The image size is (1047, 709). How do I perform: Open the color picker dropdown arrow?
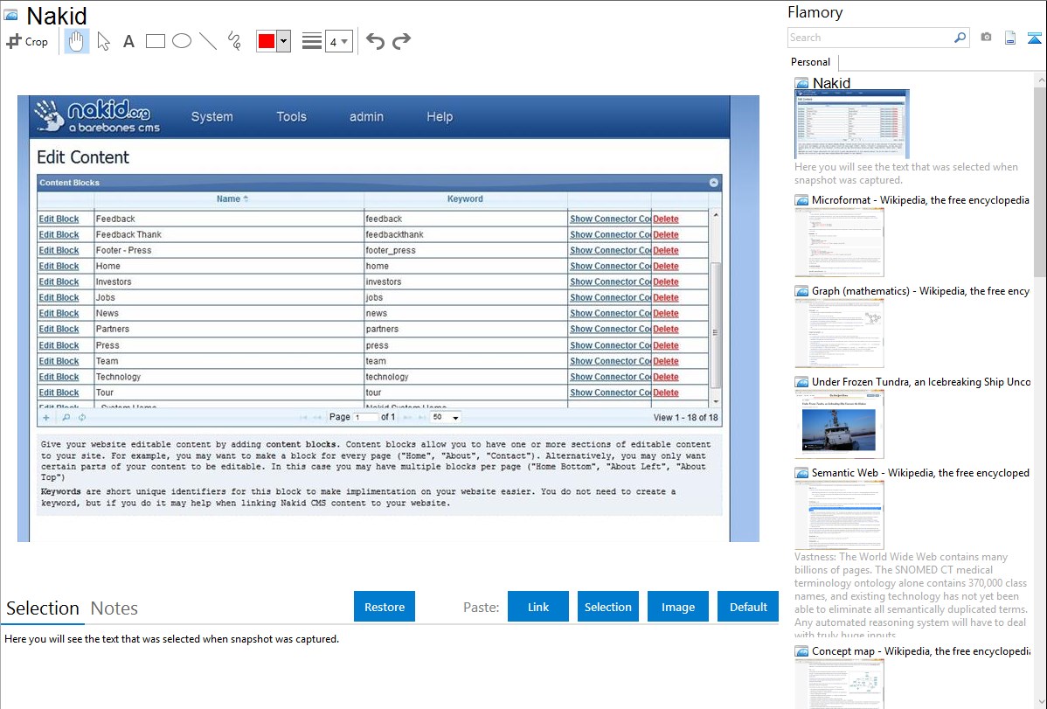pos(283,41)
